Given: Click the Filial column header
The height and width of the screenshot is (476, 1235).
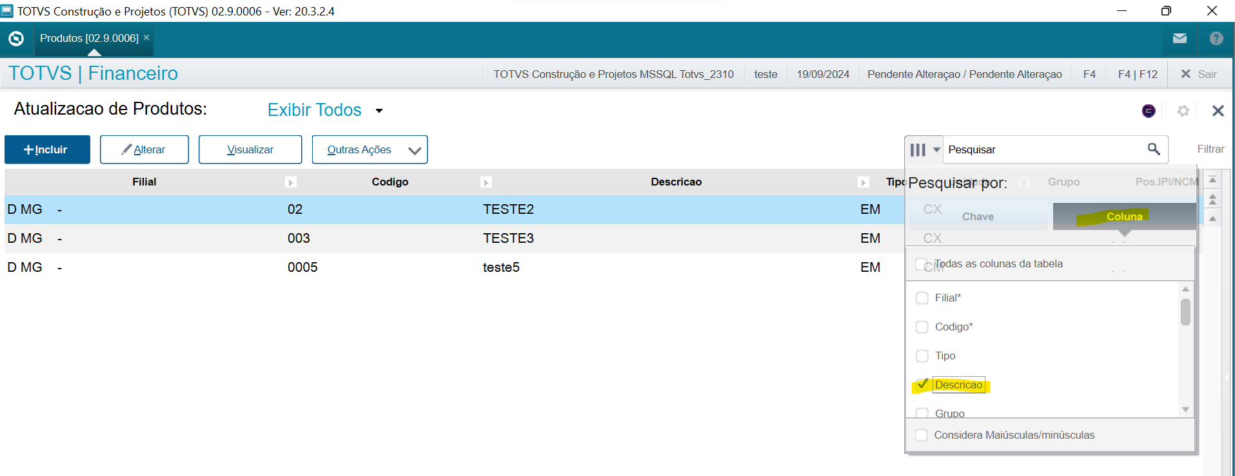Looking at the screenshot, I should (x=144, y=182).
